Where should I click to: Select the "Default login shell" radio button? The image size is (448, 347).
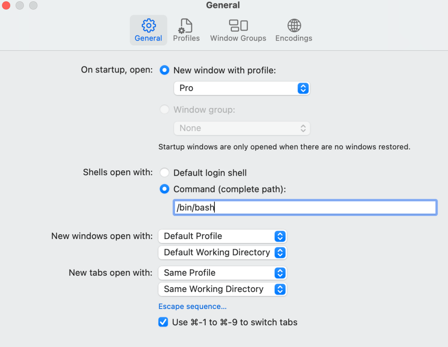[164, 173]
